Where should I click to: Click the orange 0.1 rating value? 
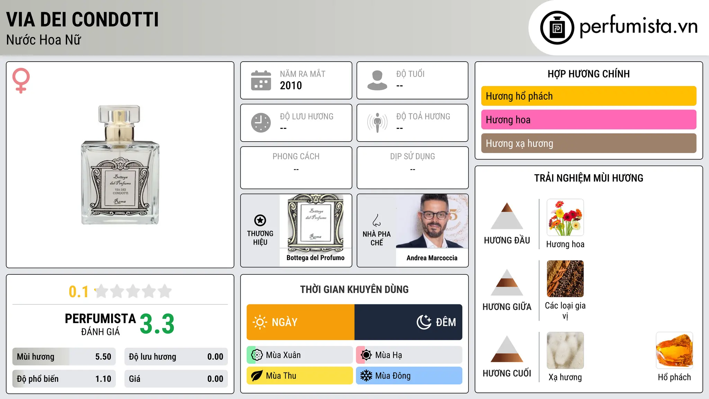pos(79,292)
